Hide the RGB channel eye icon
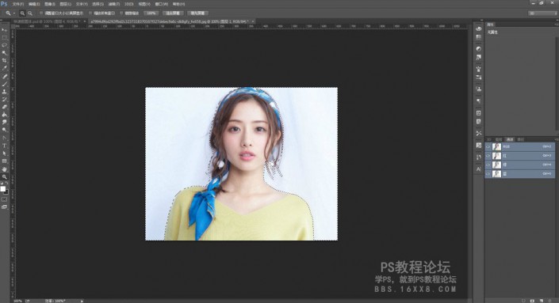The image size is (559, 303). 488,146
